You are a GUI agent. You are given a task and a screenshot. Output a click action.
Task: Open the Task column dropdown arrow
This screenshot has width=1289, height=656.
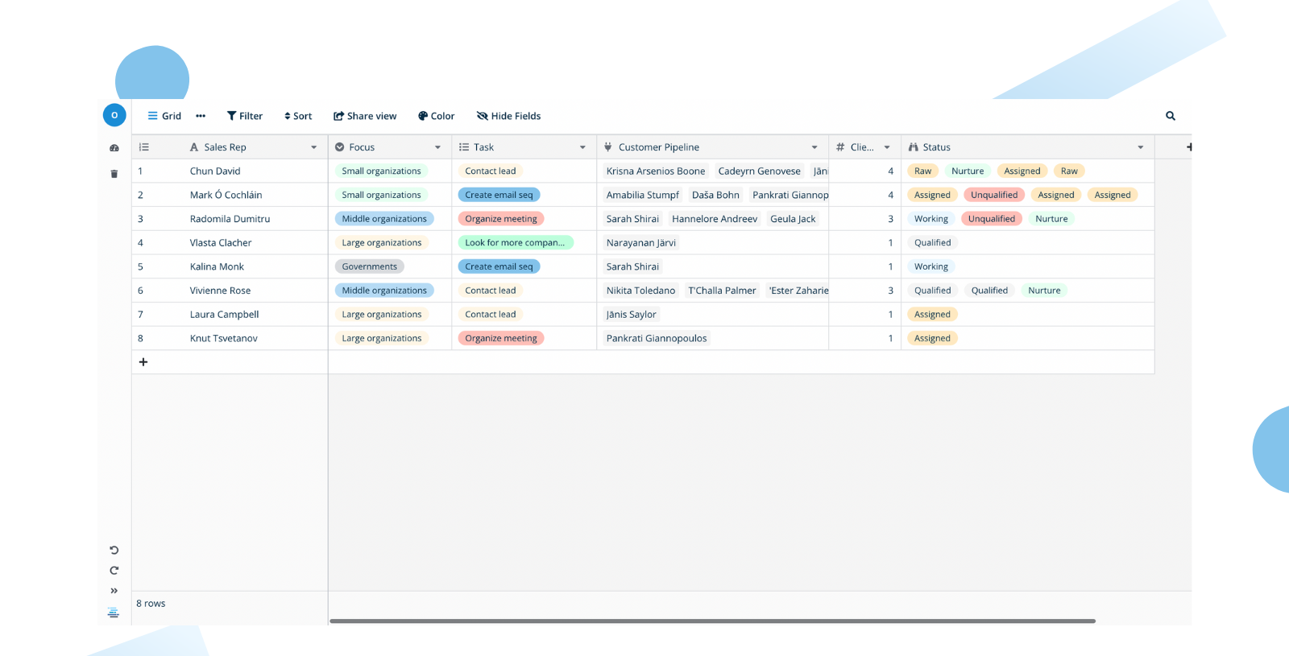pos(582,147)
